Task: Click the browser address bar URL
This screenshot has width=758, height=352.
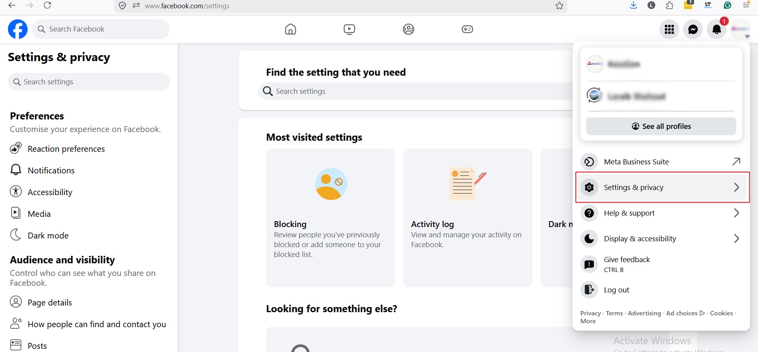Action: pyautogui.click(x=187, y=6)
